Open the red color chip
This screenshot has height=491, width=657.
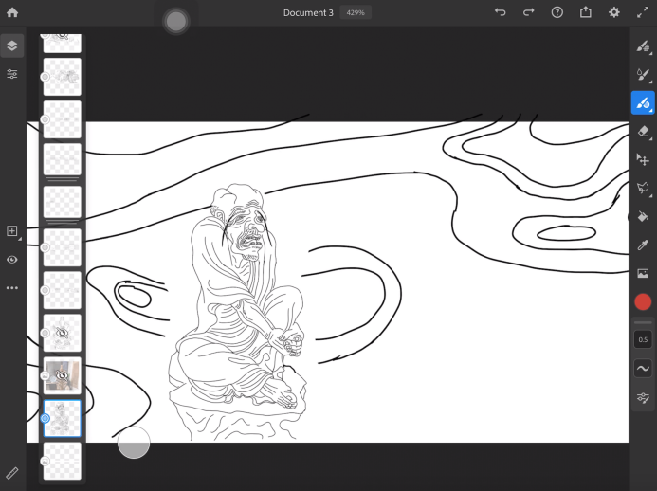pyautogui.click(x=643, y=302)
